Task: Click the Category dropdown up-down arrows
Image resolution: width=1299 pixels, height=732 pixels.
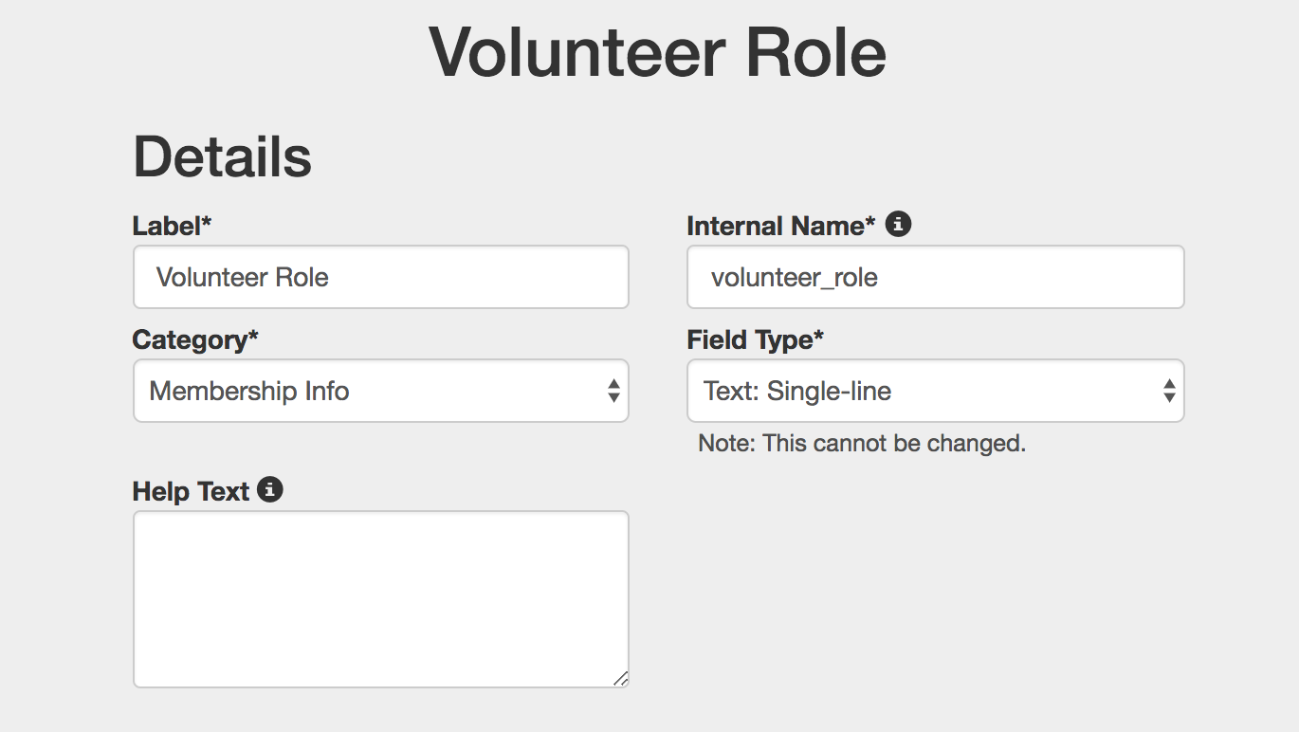Action: [613, 391]
